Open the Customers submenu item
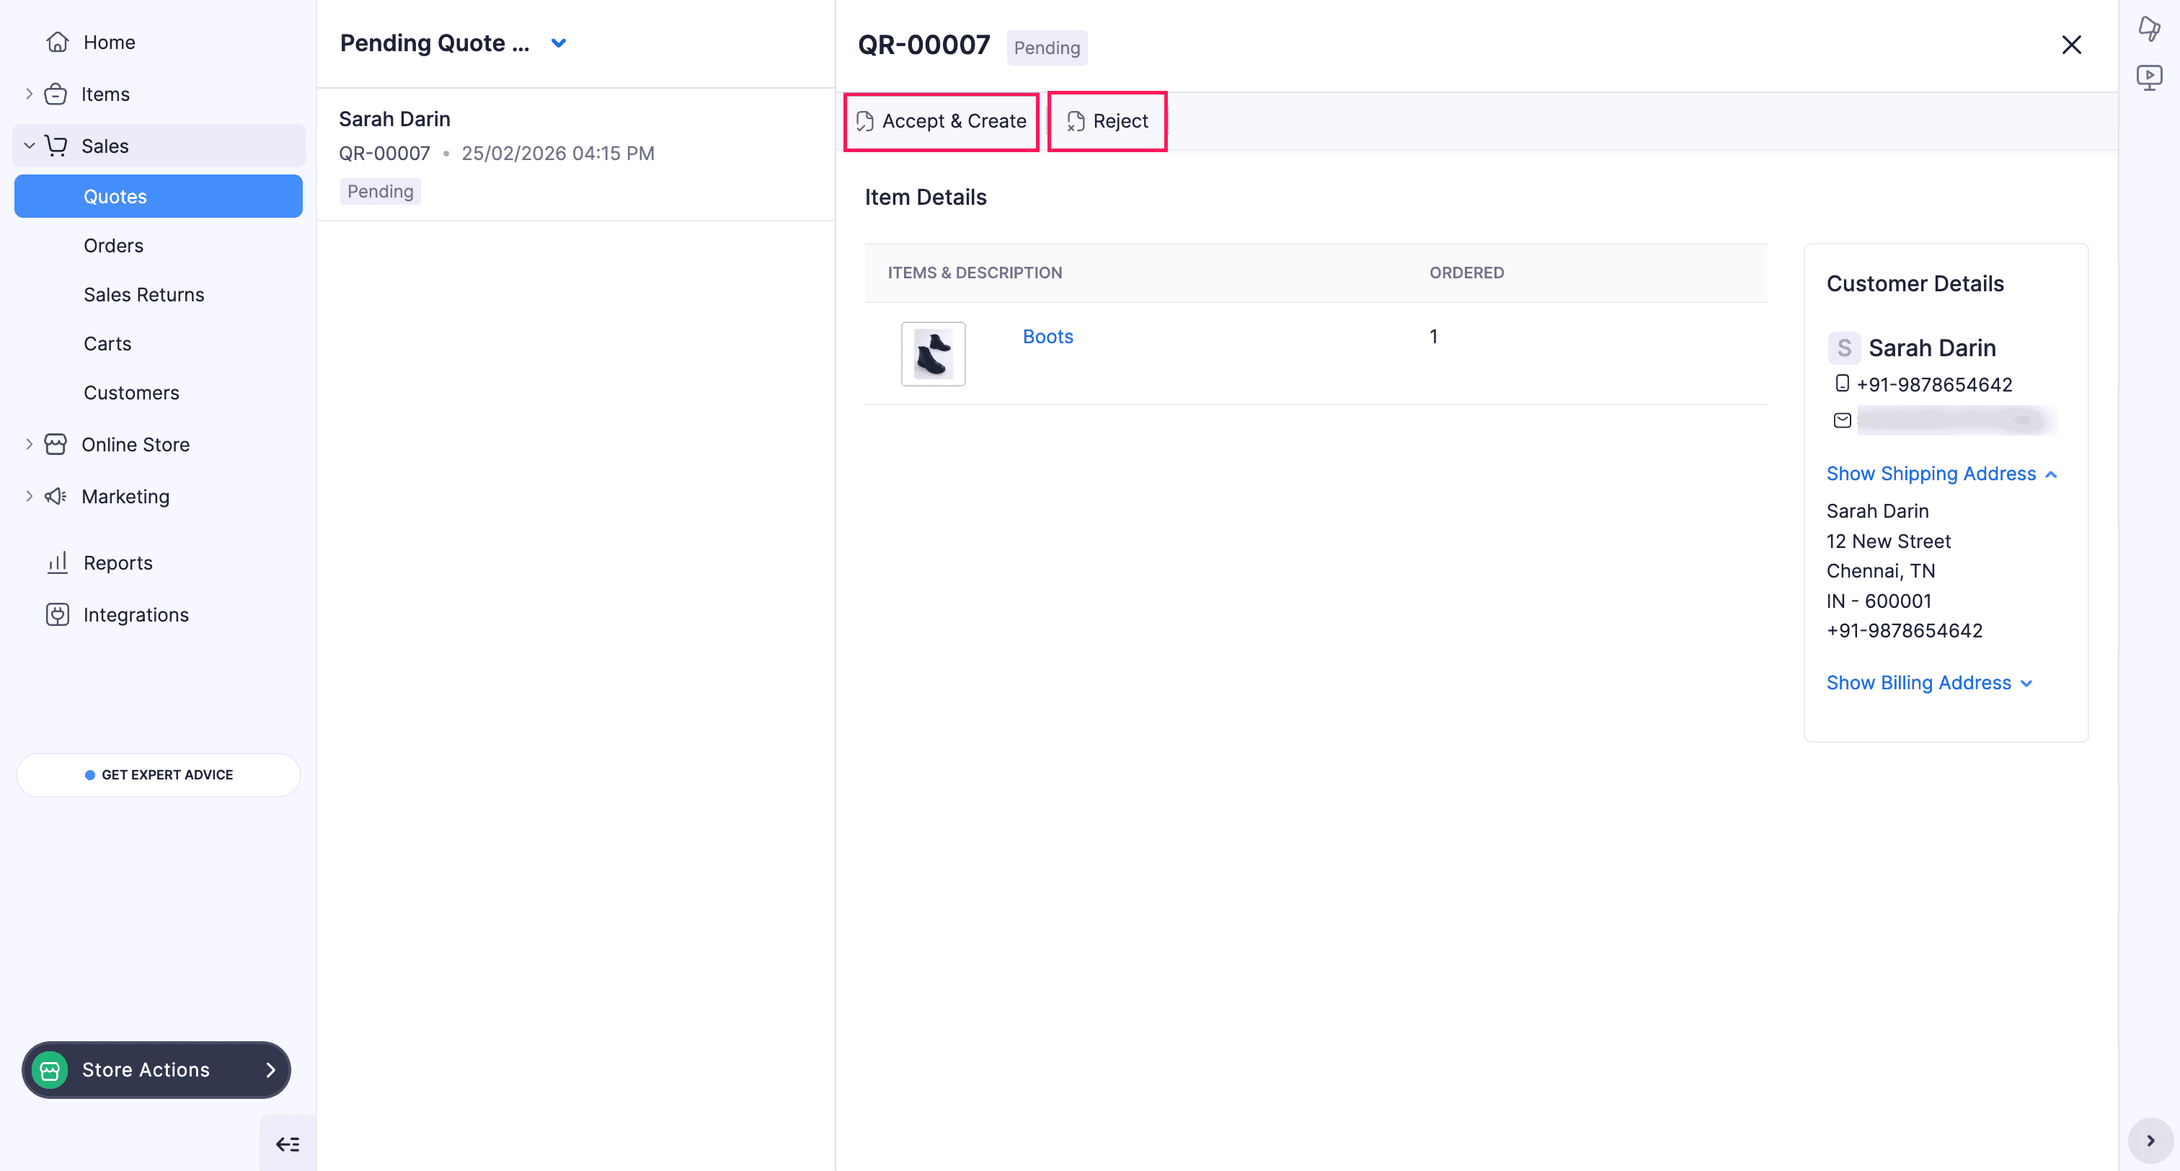This screenshot has width=2180, height=1171. click(131, 393)
